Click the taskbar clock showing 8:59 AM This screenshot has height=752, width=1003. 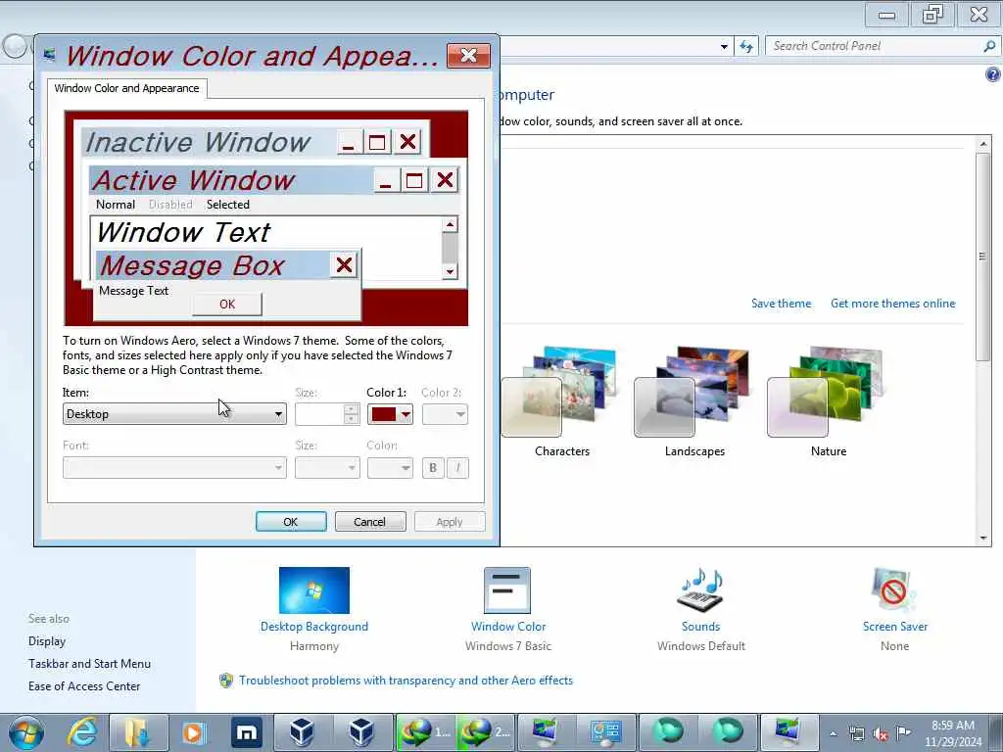click(x=952, y=733)
